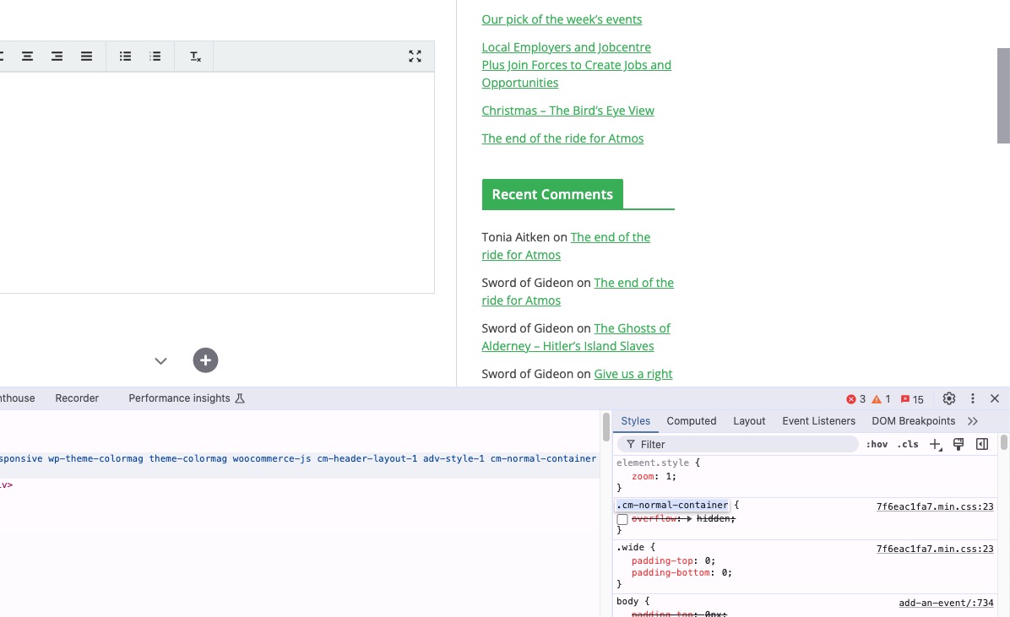Open the Event Listeners tab
The height and width of the screenshot is (617, 1010).
coord(818,421)
